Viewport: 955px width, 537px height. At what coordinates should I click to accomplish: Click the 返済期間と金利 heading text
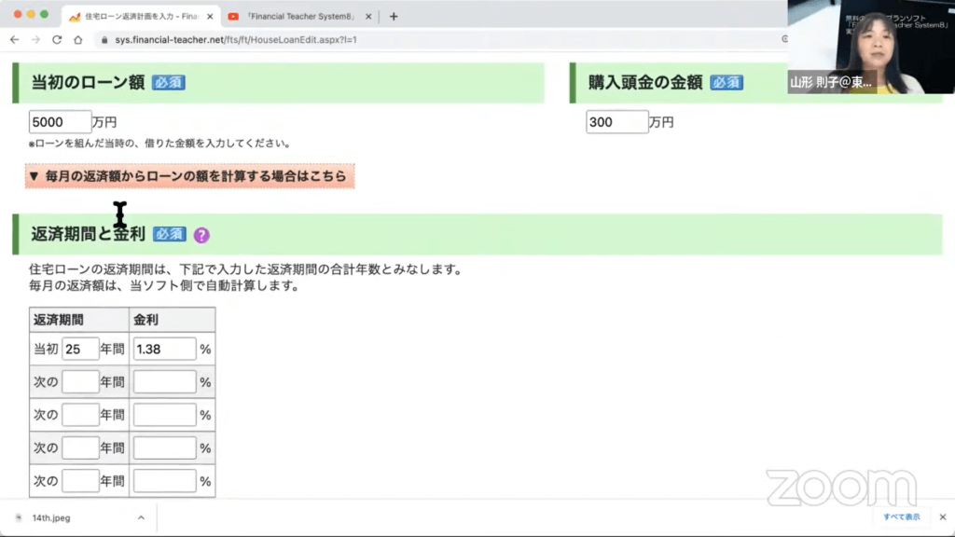(x=88, y=234)
